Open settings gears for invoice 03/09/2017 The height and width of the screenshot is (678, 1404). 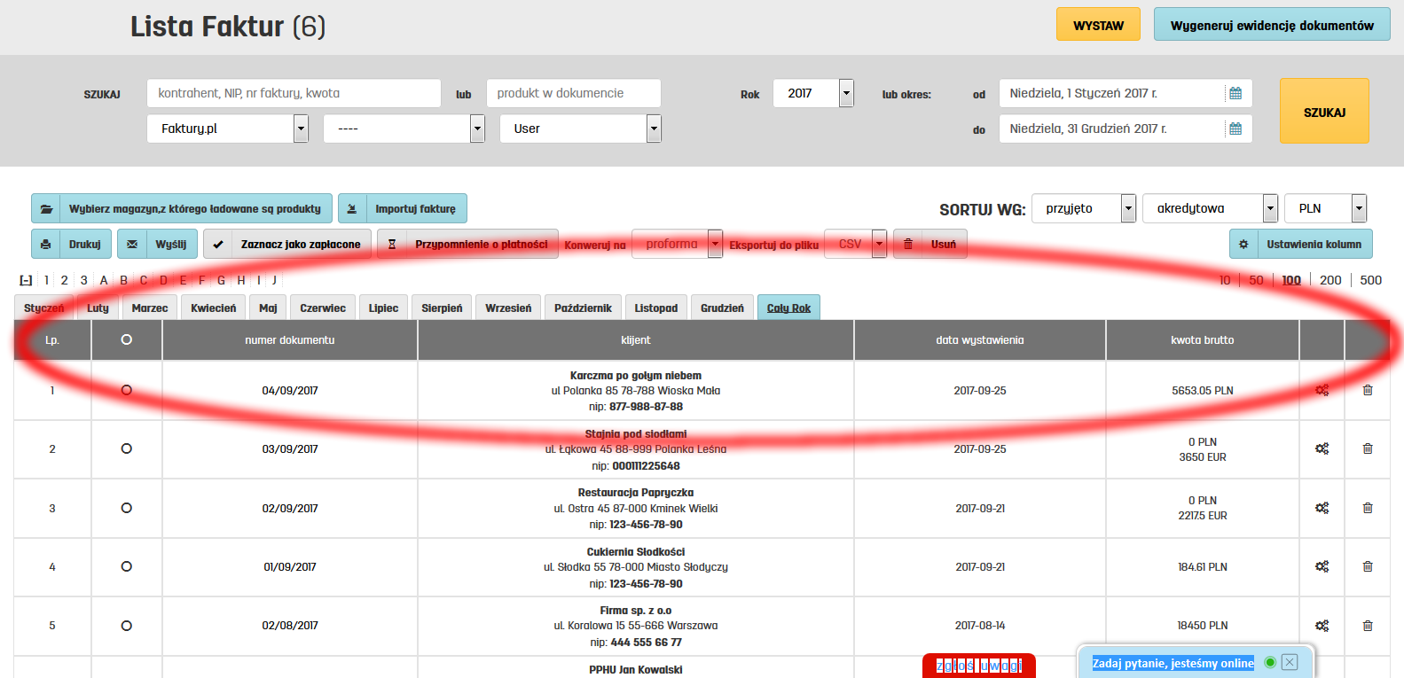[x=1322, y=448]
